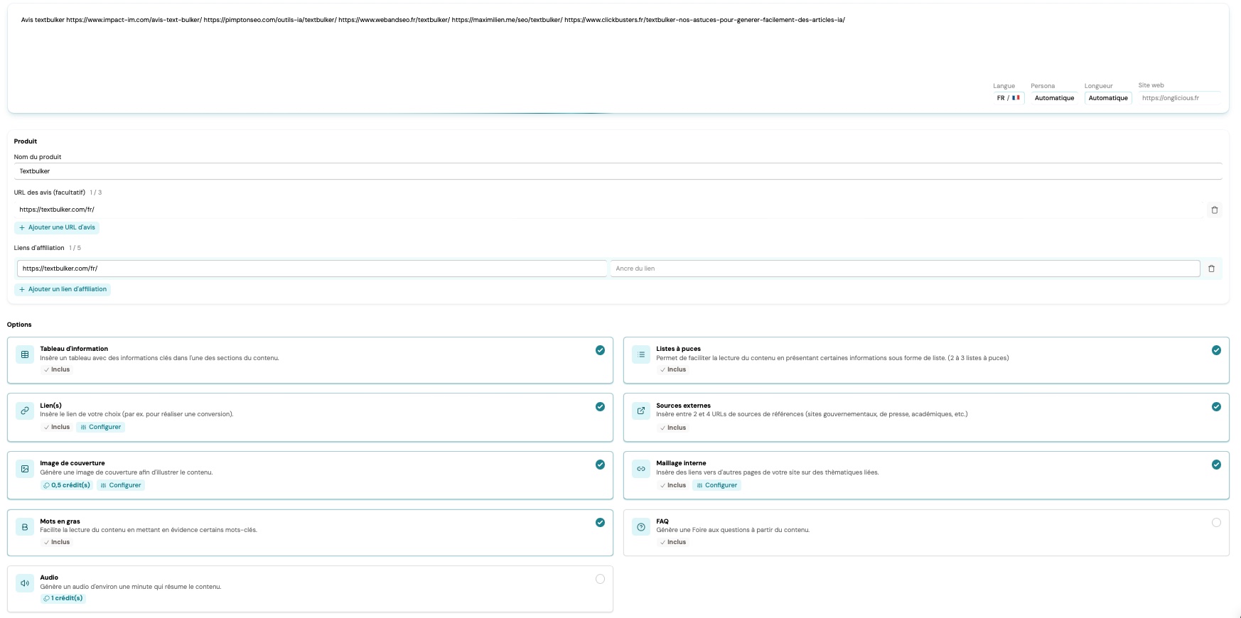Open the Longueur Automatique dropdown
Image resolution: width=1241 pixels, height=618 pixels.
(1108, 98)
